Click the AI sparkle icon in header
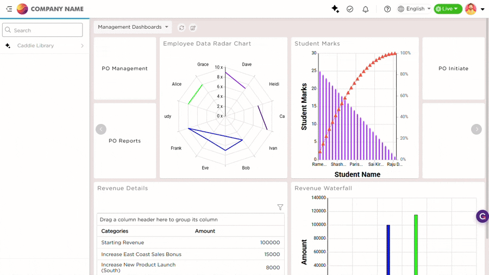This screenshot has width=489, height=275. point(335,9)
